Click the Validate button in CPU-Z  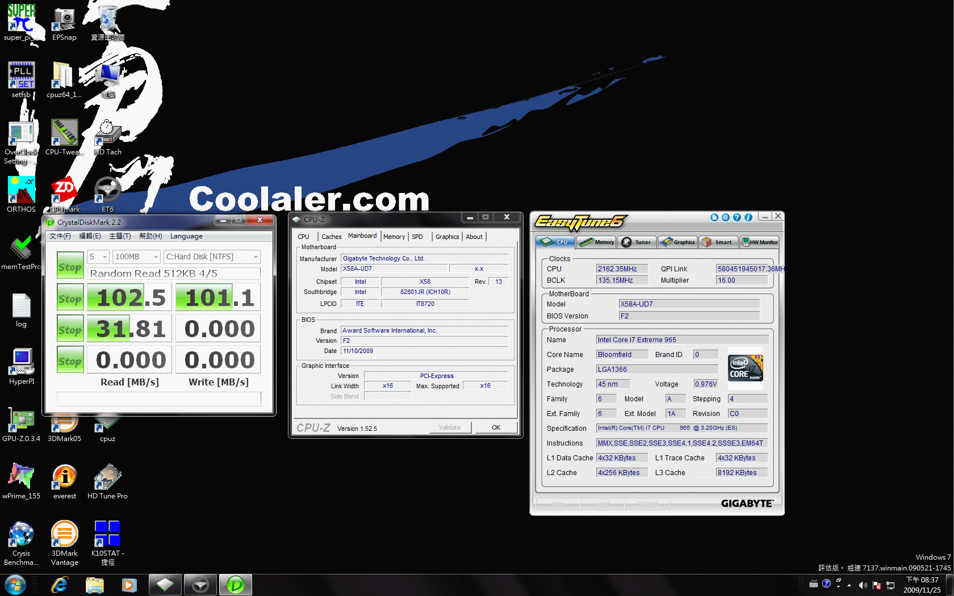pyautogui.click(x=450, y=427)
